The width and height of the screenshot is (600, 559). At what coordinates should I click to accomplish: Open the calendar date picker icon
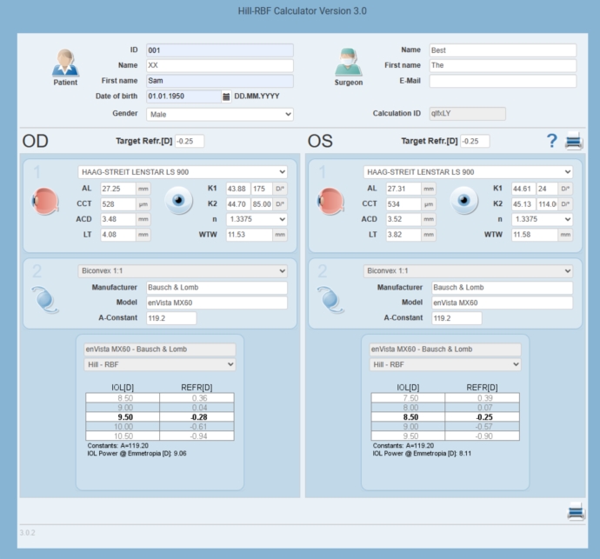point(227,96)
